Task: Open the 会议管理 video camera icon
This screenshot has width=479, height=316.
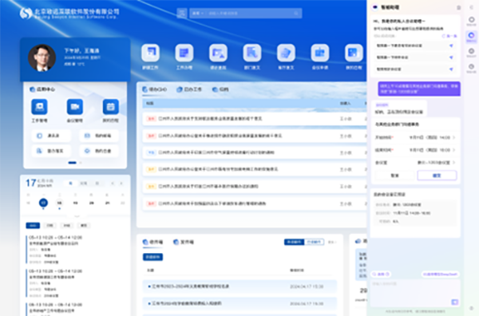Action: tap(75, 107)
